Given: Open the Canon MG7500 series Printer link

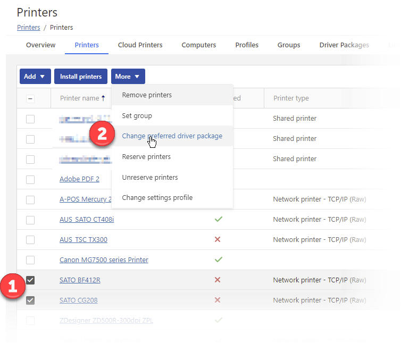Looking at the screenshot, I should 104,260.
